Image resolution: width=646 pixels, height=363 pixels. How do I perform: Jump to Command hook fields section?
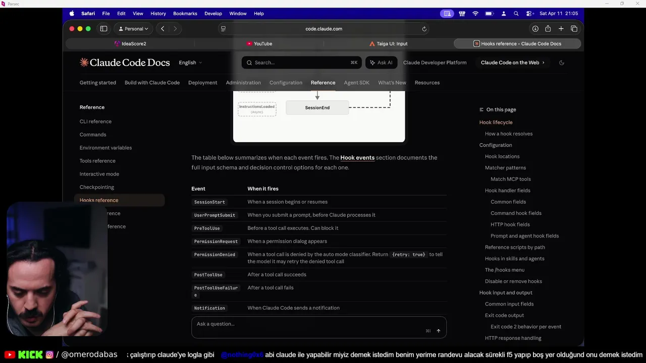(x=516, y=213)
